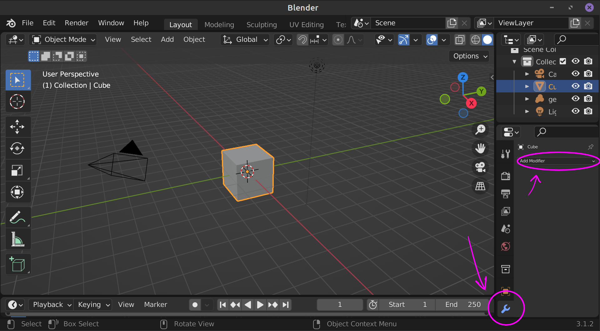This screenshot has height=331, width=600.
Task: Open the World properties globe tab
Action: [506, 246]
